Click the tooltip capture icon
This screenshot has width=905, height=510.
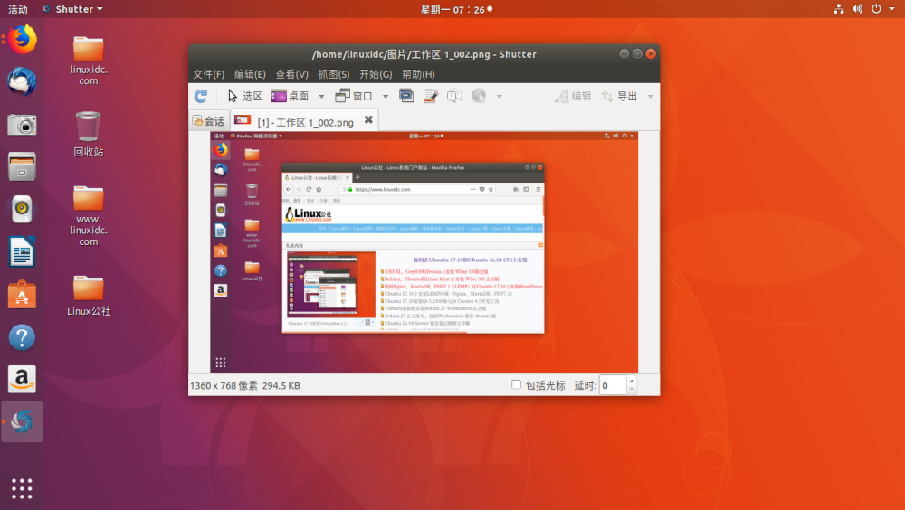tap(454, 96)
